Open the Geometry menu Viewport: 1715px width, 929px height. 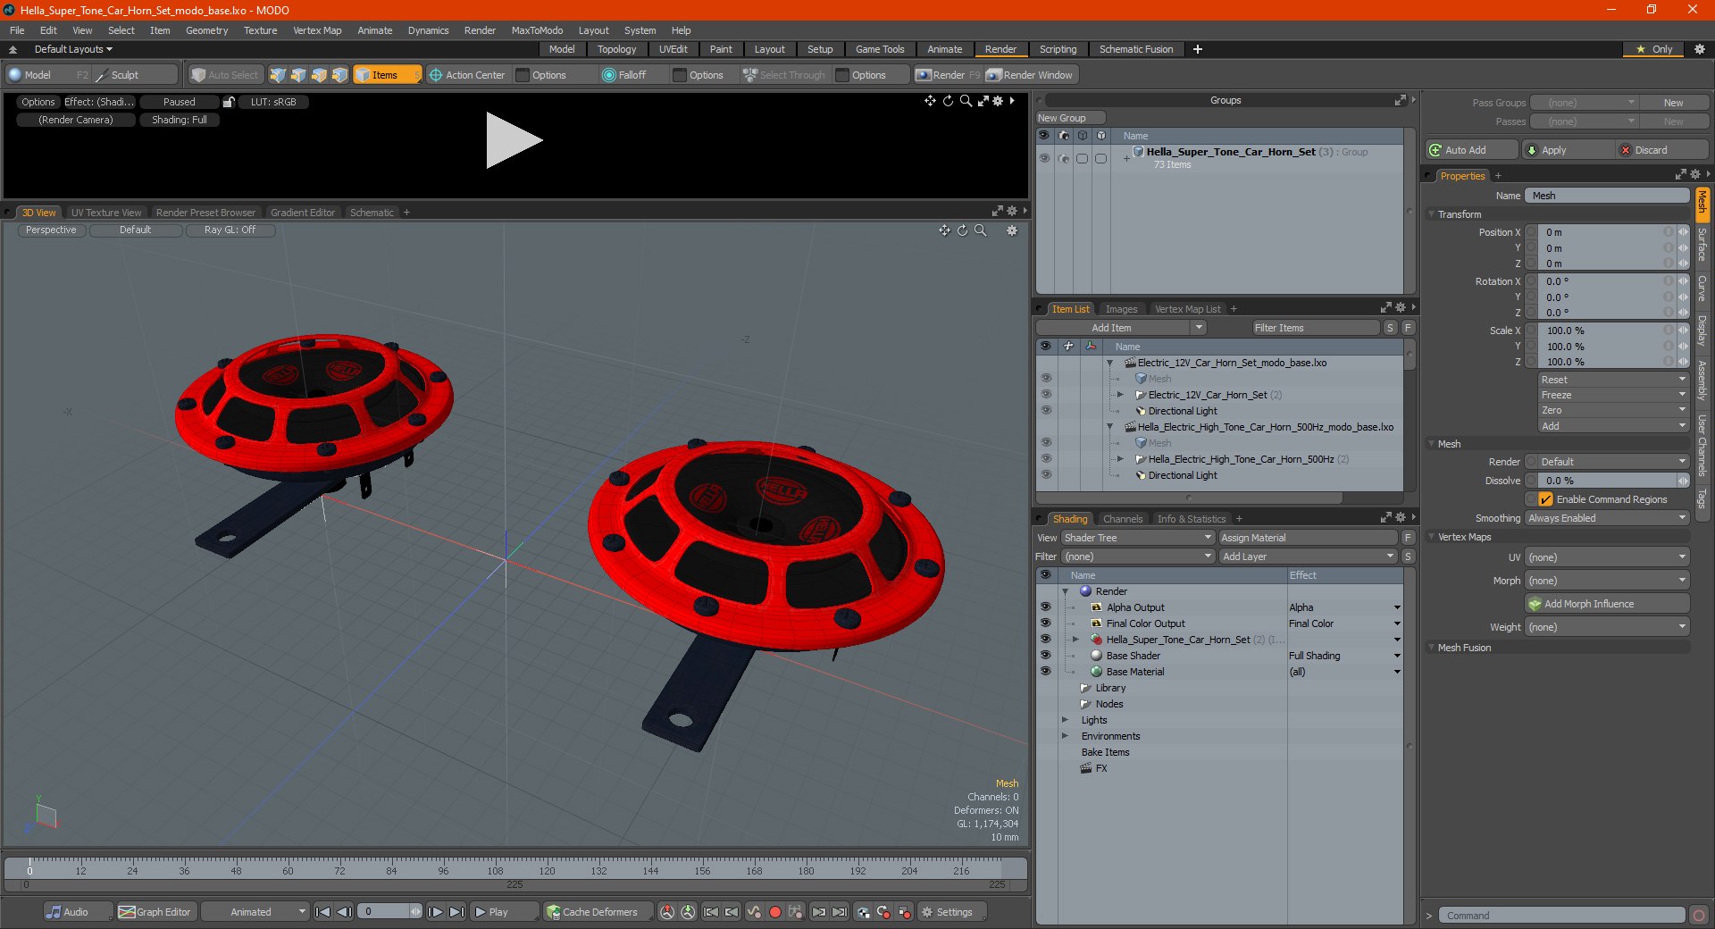(206, 30)
